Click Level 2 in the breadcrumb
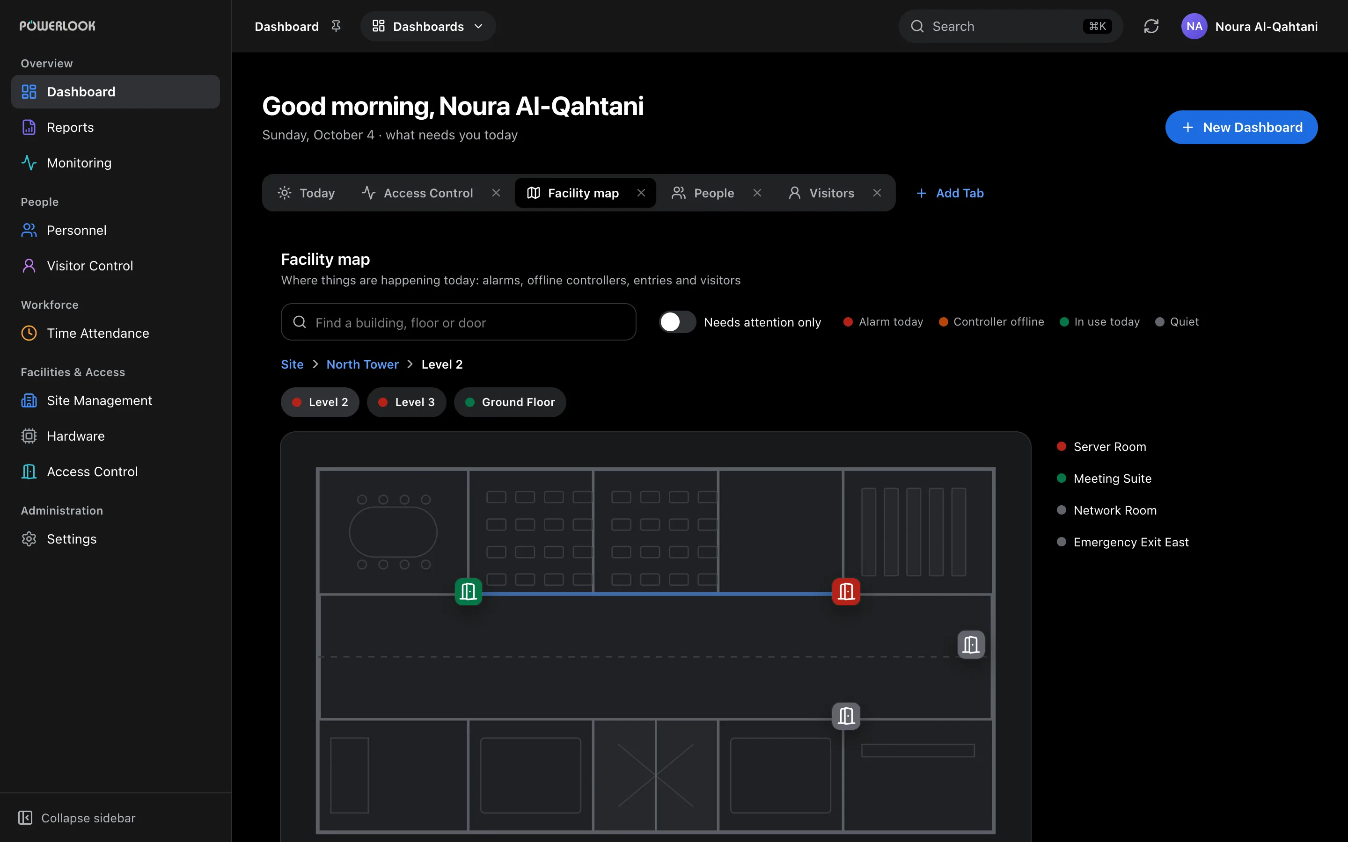1348x842 pixels. point(442,364)
